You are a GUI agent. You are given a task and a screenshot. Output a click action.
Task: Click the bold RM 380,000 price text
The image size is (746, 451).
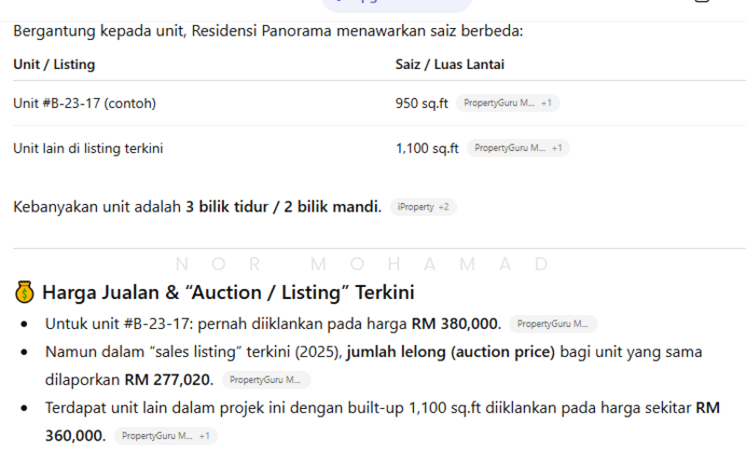[x=456, y=324]
